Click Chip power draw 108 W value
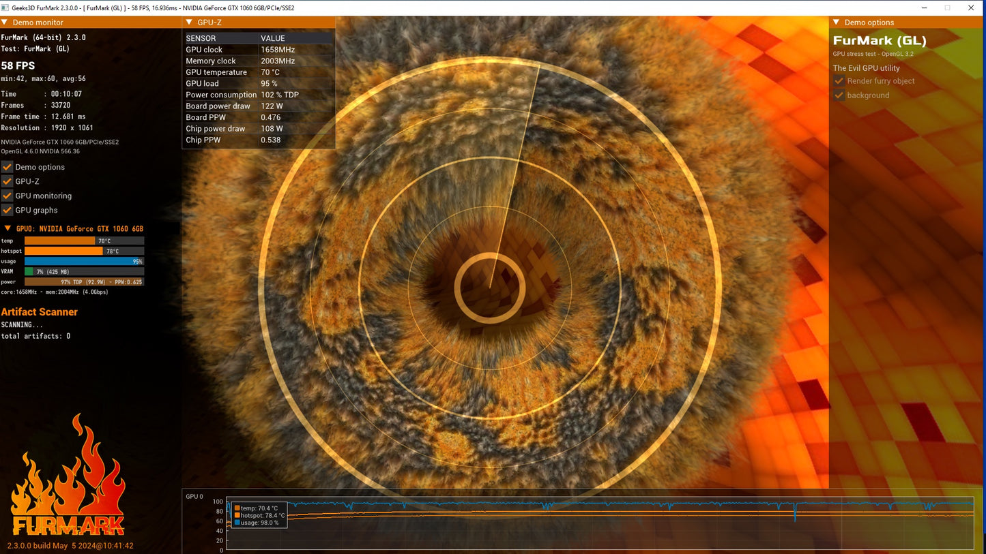 [272, 129]
